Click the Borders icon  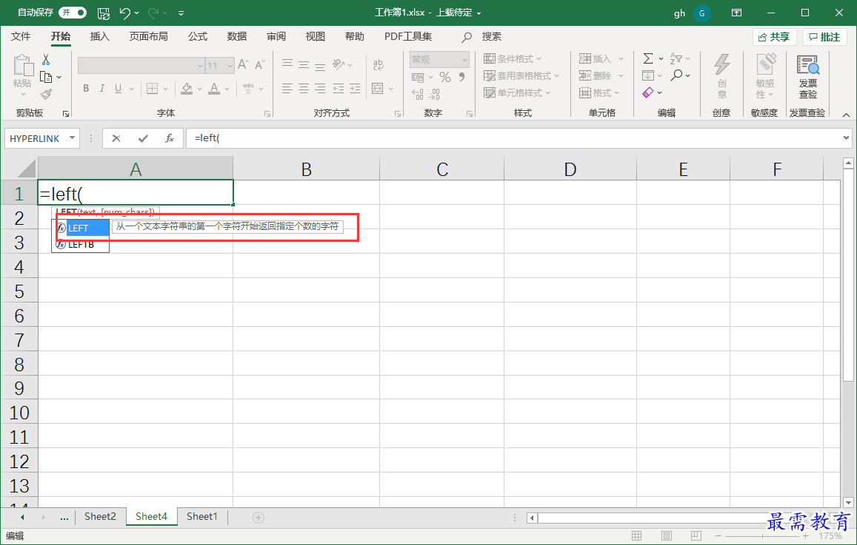(x=152, y=89)
